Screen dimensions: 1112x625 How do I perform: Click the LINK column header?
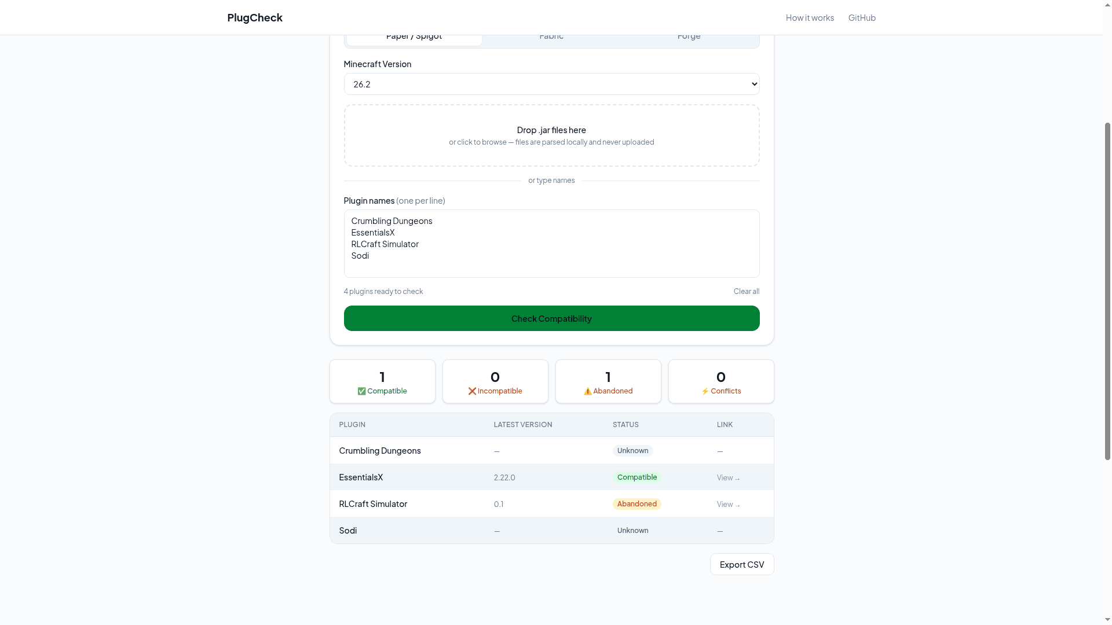(x=725, y=425)
